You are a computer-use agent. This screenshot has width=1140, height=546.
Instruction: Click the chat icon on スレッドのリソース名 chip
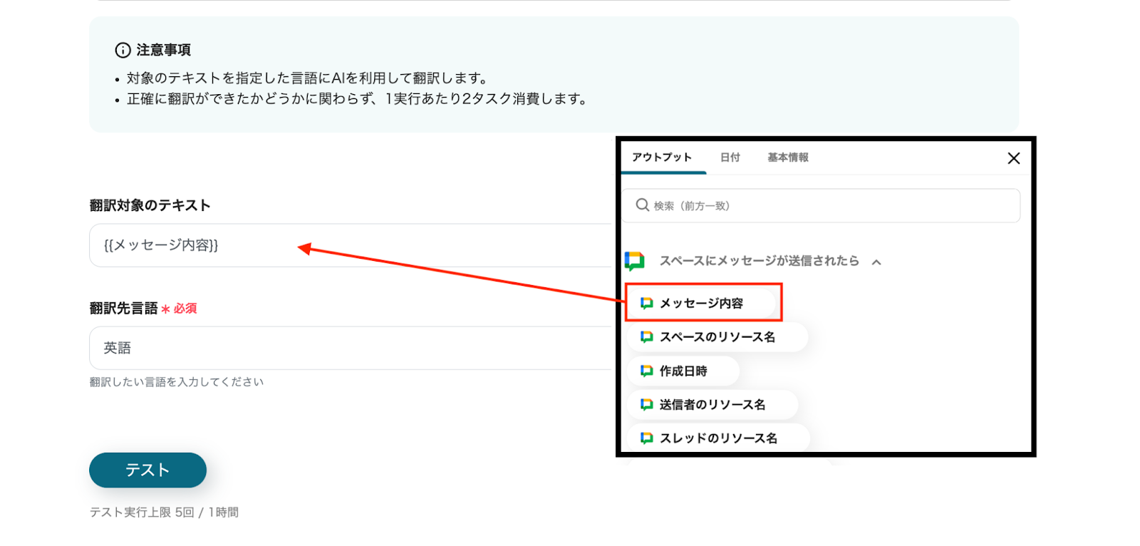pyautogui.click(x=647, y=438)
